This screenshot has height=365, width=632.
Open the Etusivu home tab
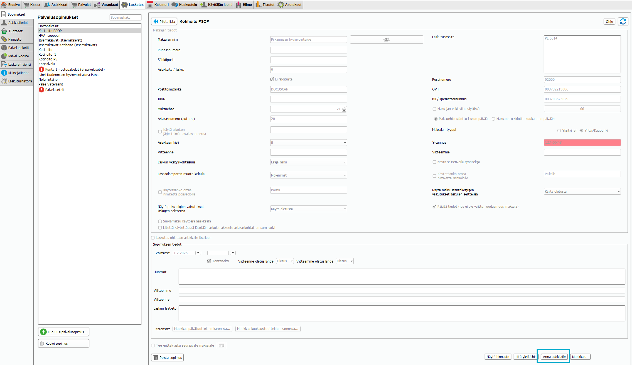tap(11, 4)
